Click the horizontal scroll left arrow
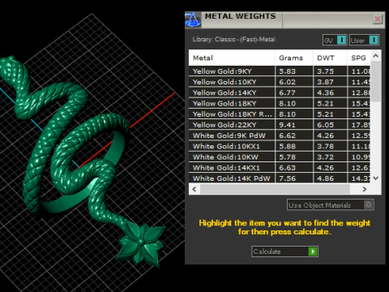Image resolution: width=389 pixels, height=292 pixels. pos(194,189)
